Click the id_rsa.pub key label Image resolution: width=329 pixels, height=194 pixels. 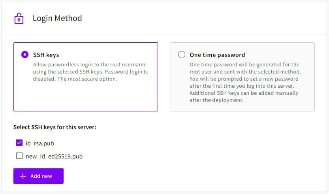pos(40,143)
